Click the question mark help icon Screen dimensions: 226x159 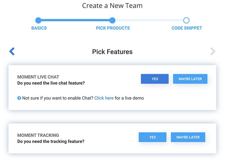(19, 98)
